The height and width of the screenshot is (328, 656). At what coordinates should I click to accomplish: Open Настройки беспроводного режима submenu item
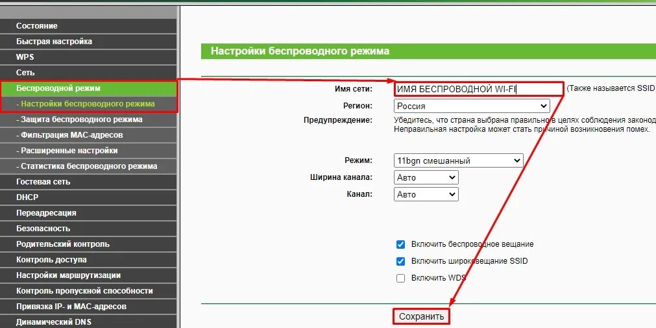coord(88,104)
